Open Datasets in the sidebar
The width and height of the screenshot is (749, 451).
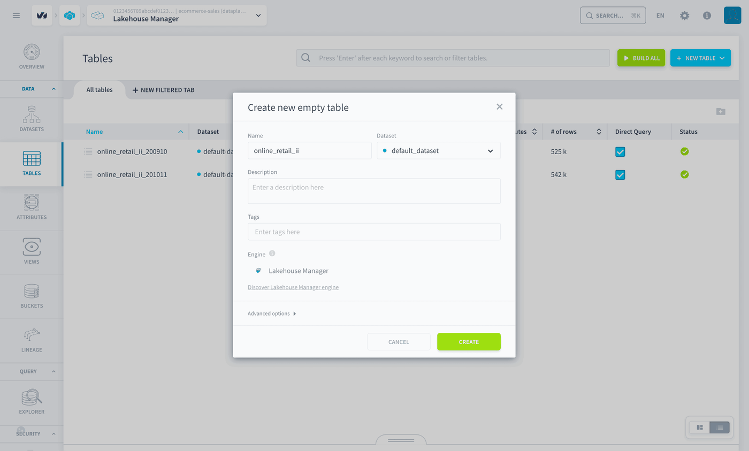(32, 119)
